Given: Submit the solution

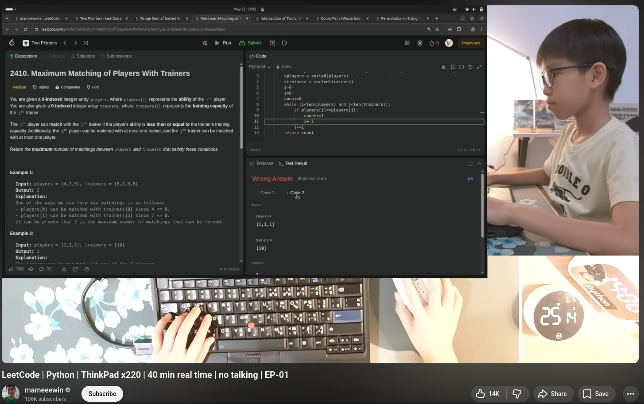Looking at the screenshot, I should coord(250,43).
